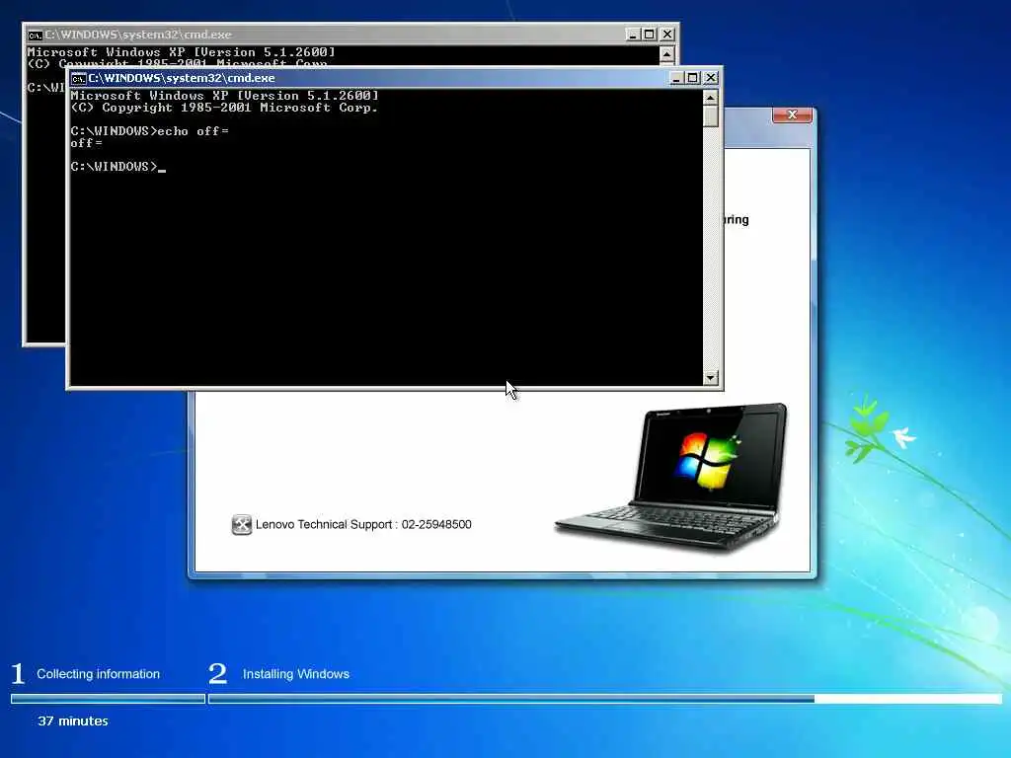Click the Lenovo Technical Support wrench icon
1011x758 pixels.
tap(242, 525)
